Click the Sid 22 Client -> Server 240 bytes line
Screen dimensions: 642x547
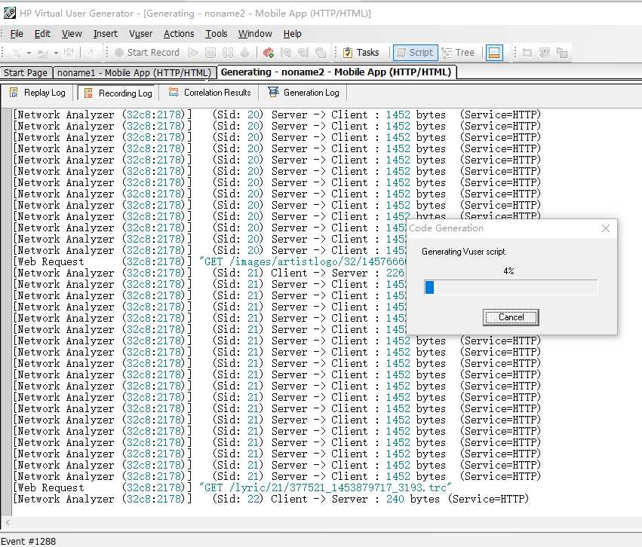pyautogui.click(x=271, y=500)
